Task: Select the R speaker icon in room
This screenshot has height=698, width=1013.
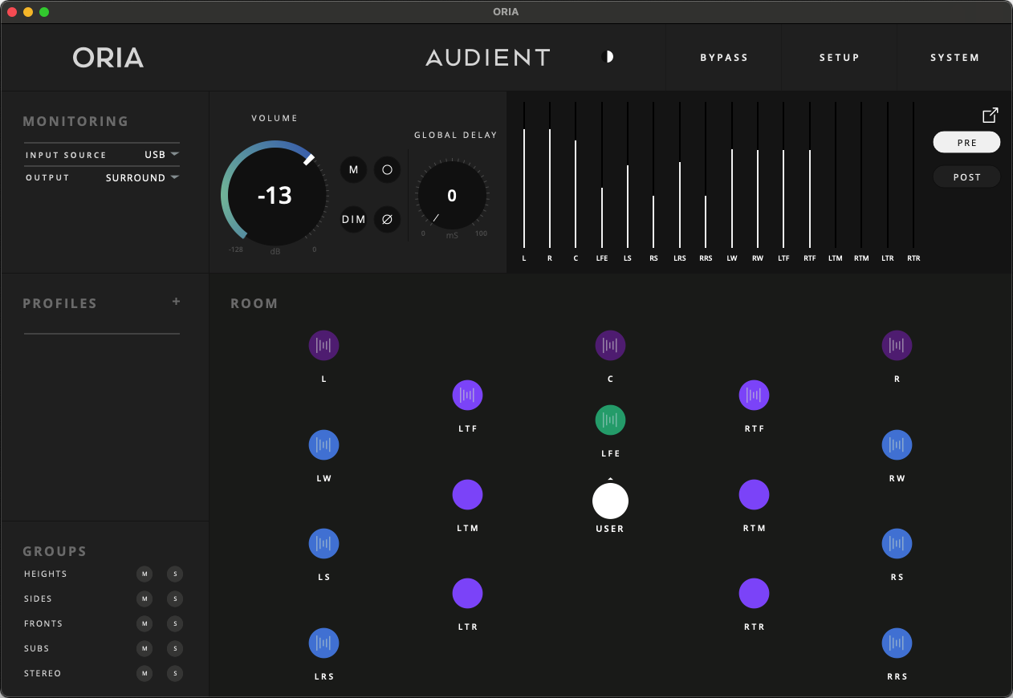Action: 897,346
